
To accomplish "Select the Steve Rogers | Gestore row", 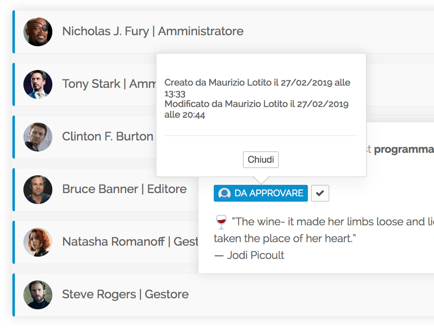I will click(x=125, y=294).
